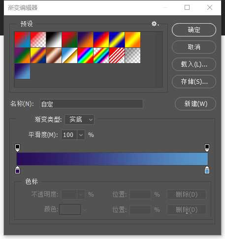Select the purple-green-orange preset in second row
Screen dimensions: 225x239
[23, 55]
